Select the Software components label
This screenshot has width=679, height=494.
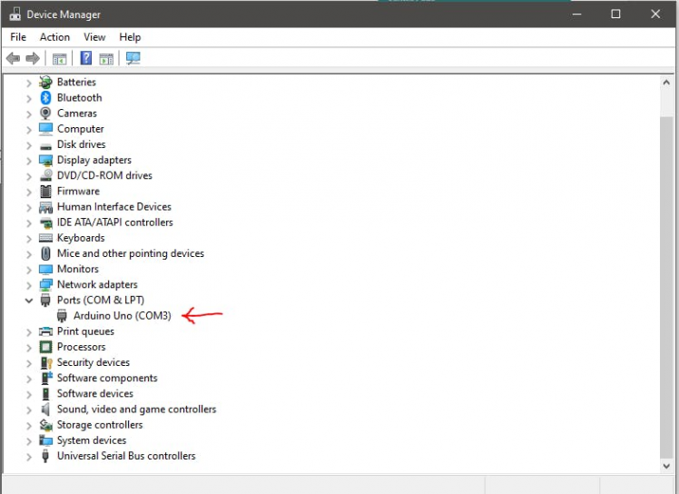click(107, 378)
